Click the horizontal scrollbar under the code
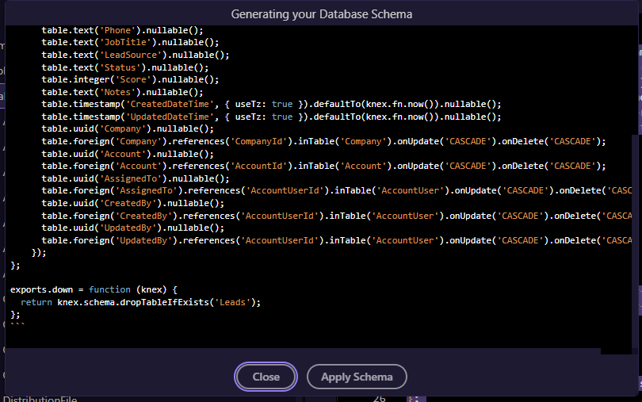This screenshot has width=642, height=402. (303, 351)
